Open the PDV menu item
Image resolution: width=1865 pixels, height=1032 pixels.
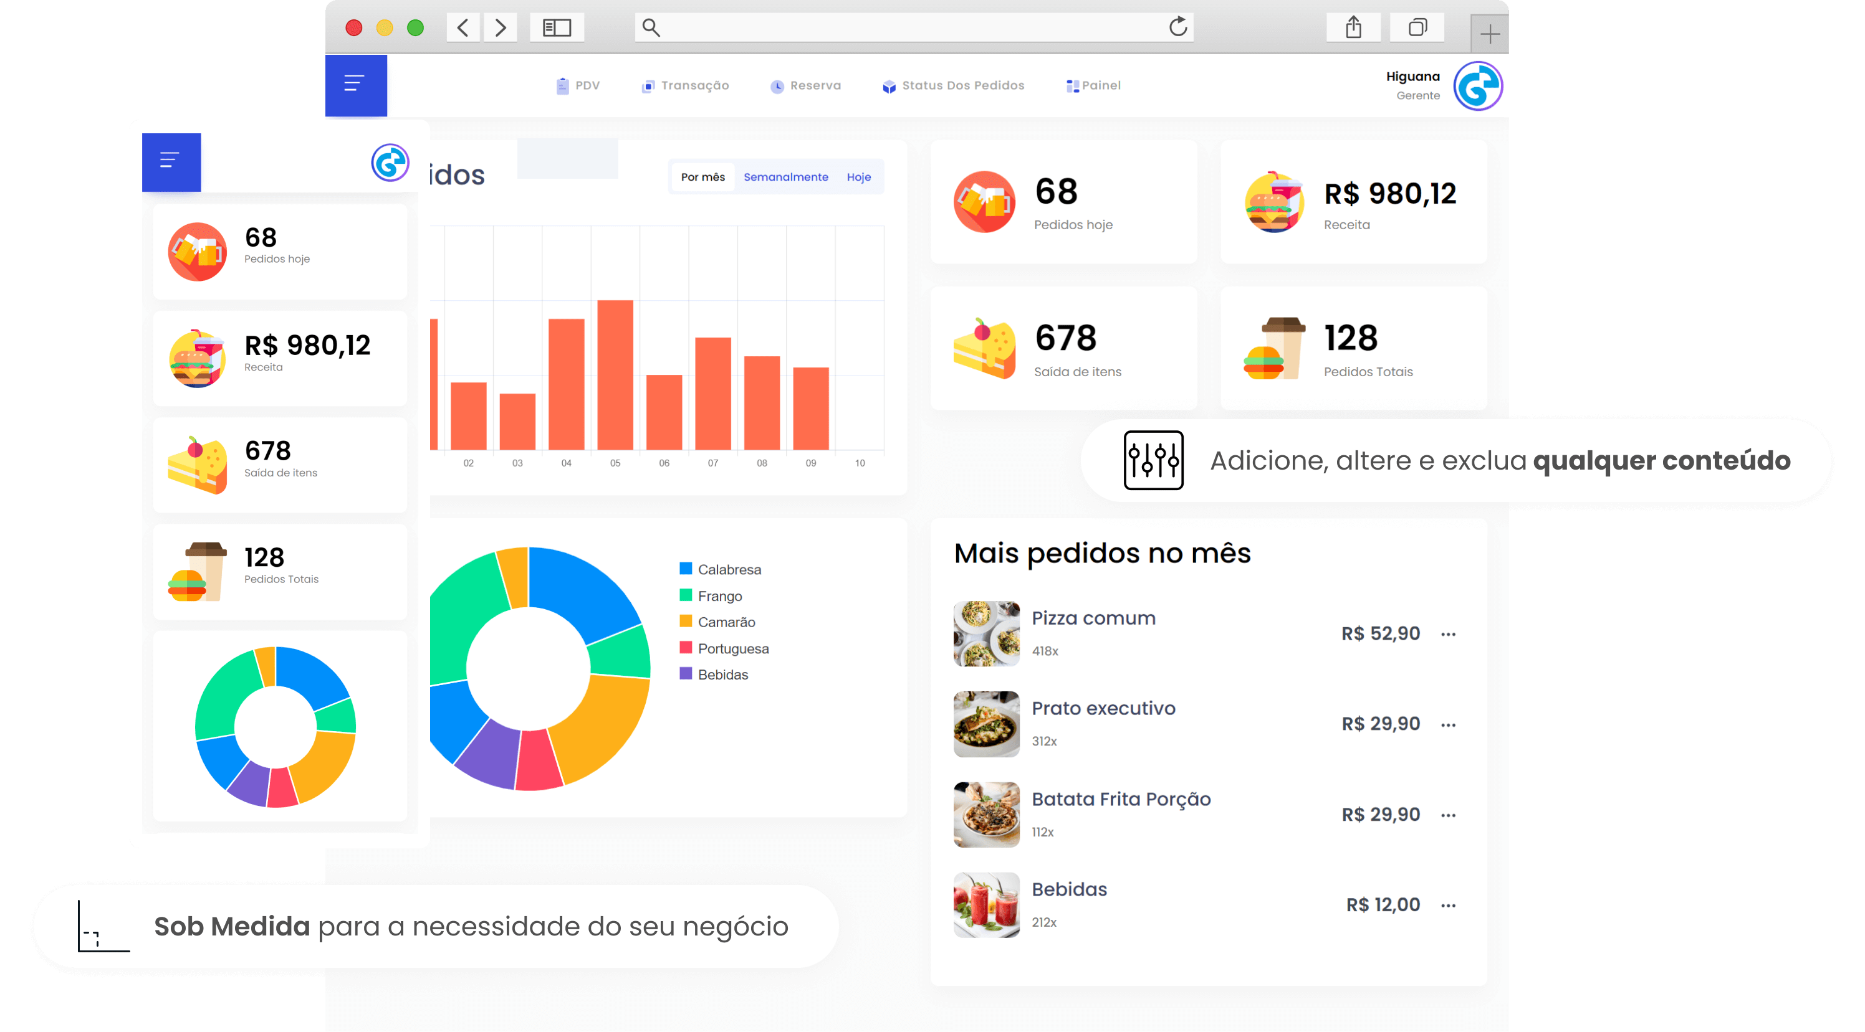[x=578, y=85]
